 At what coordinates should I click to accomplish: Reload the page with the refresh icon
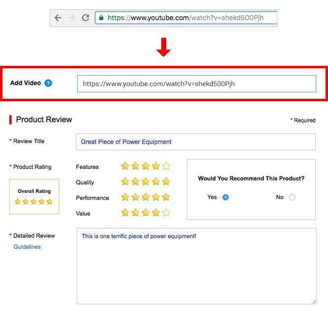[86, 18]
